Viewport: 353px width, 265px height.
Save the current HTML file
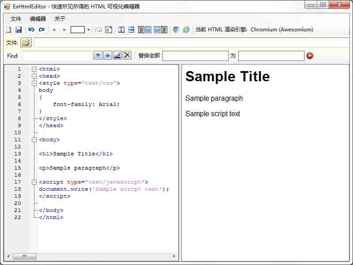pyautogui.click(x=19, y=30)
